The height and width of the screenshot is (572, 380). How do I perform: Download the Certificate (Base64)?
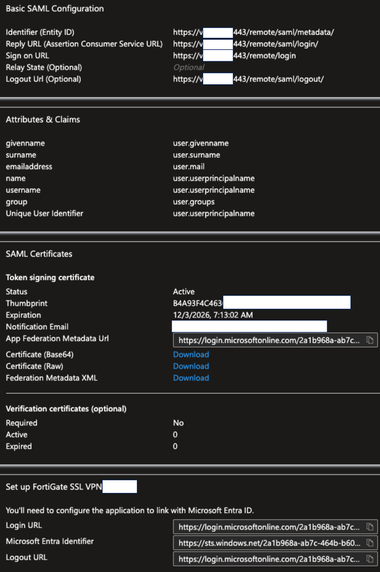(x=191, y=355)
